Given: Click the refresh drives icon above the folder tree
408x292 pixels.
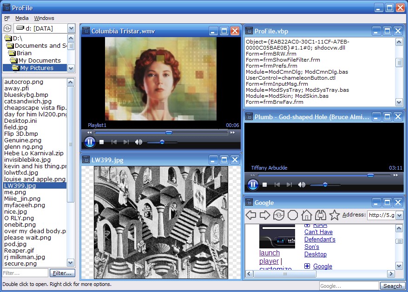Looking at the screenshot, I should pyautogui.click(x=7, y=28).
